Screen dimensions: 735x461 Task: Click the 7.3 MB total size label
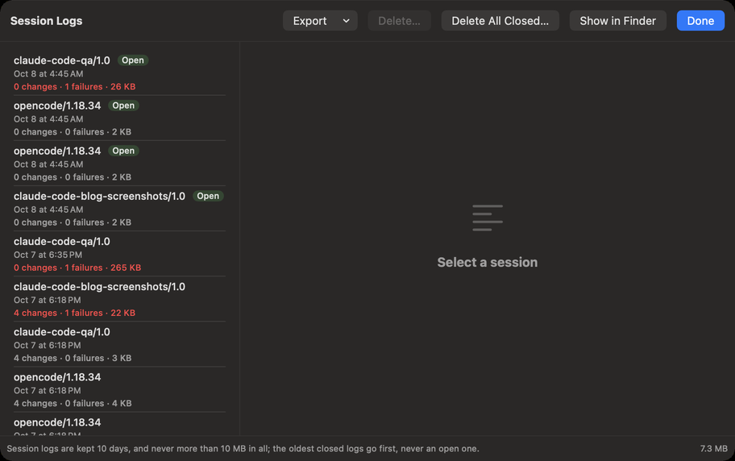click(x=713, y=449)
